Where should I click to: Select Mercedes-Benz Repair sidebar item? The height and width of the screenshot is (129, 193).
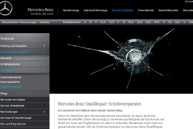pyautogui.click(x=25, y=52)
